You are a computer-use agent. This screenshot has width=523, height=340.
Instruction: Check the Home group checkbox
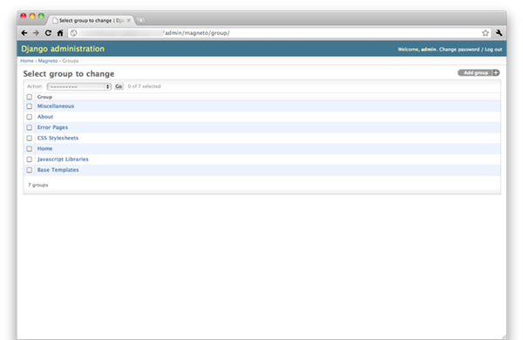point(30,149)
